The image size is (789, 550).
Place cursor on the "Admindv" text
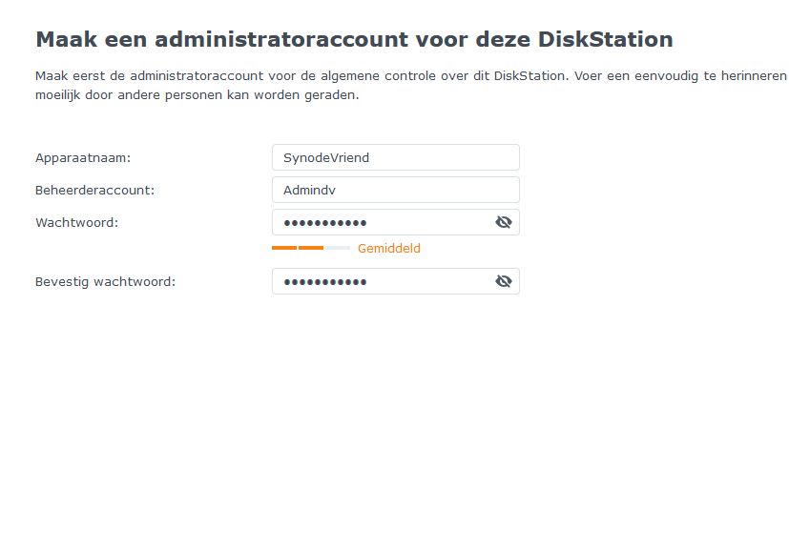(309, 190)
